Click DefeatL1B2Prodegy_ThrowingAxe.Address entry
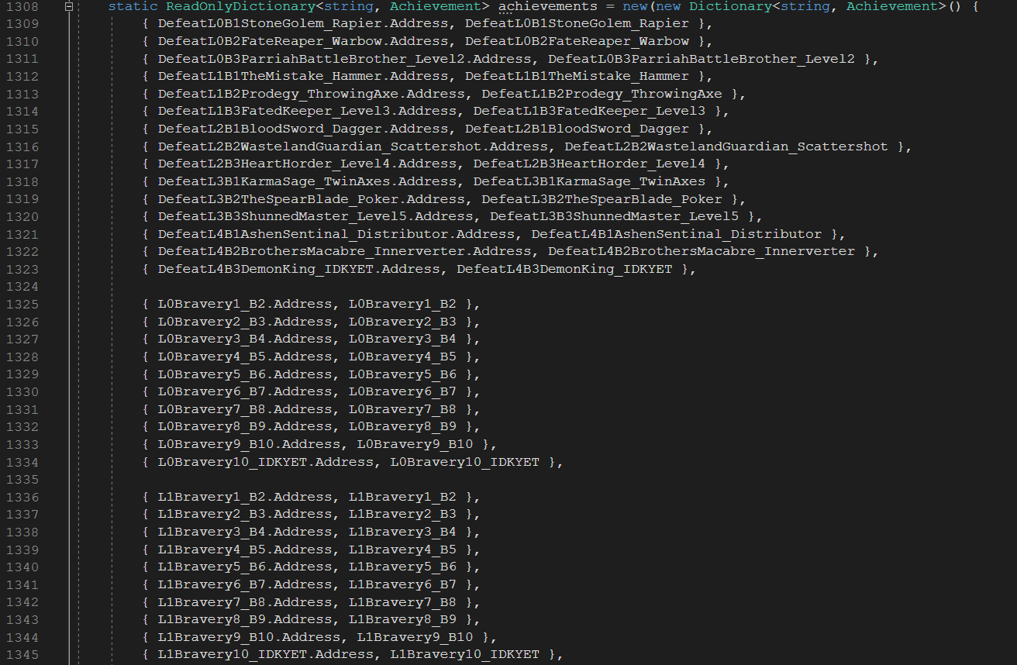 pyautogui.click(x=311, y=94)
